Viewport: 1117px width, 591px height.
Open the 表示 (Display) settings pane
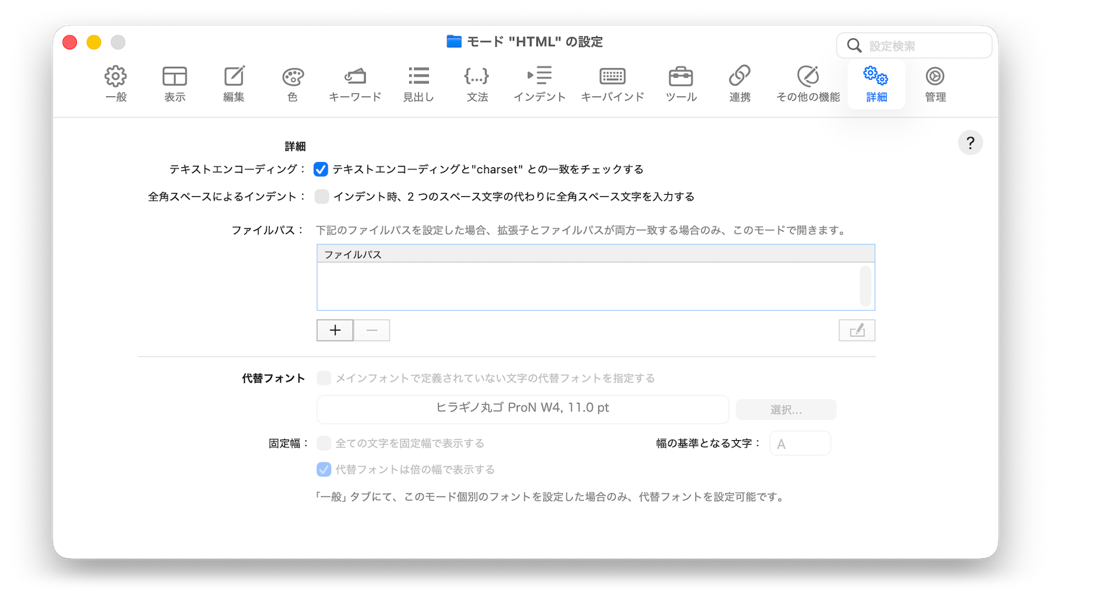click(175, 84)
